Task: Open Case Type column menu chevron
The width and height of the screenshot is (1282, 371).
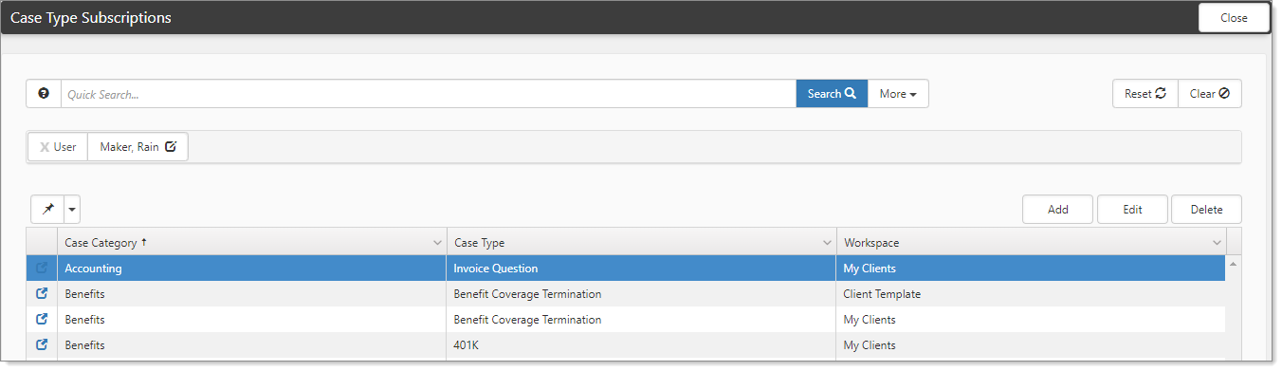Action: point(827,243)
